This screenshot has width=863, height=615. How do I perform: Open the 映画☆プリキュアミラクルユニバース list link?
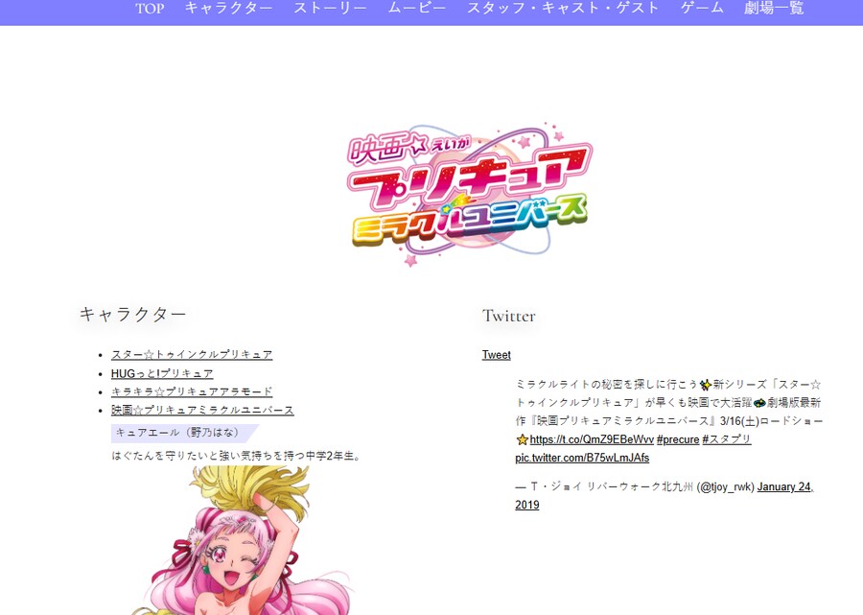pos(202,411)
